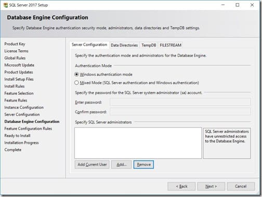Image resolution: width=262 pixels, height=197 pixels.
Task: Select Complete step in sidebar
Action: pyautogui.click(x=13, y=150)
